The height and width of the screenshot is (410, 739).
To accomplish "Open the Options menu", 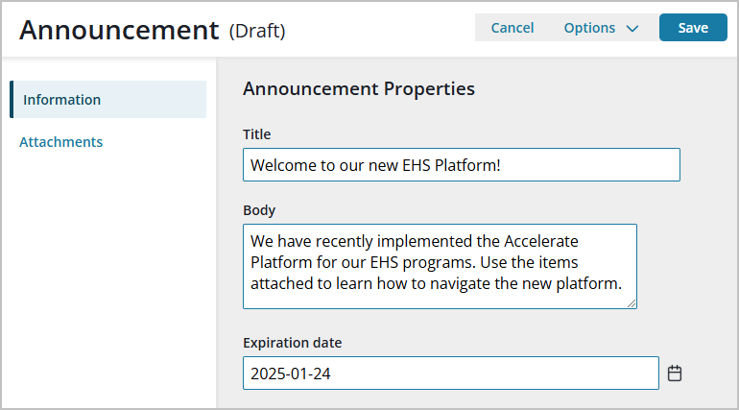I will click(x=590, y=28).
